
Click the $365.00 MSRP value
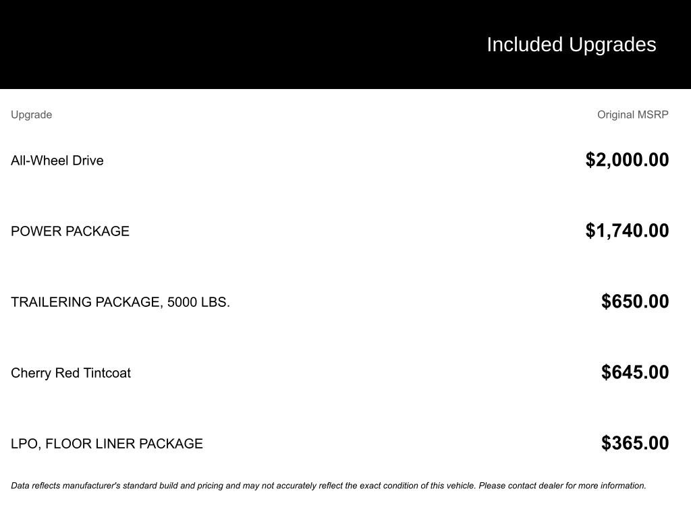(635, 443)
